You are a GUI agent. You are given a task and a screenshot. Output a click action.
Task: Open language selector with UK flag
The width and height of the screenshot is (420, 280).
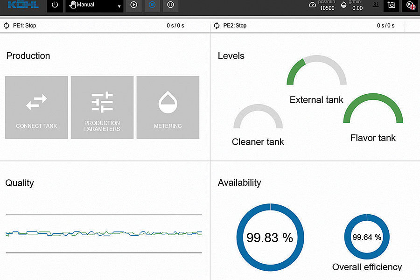410,5
